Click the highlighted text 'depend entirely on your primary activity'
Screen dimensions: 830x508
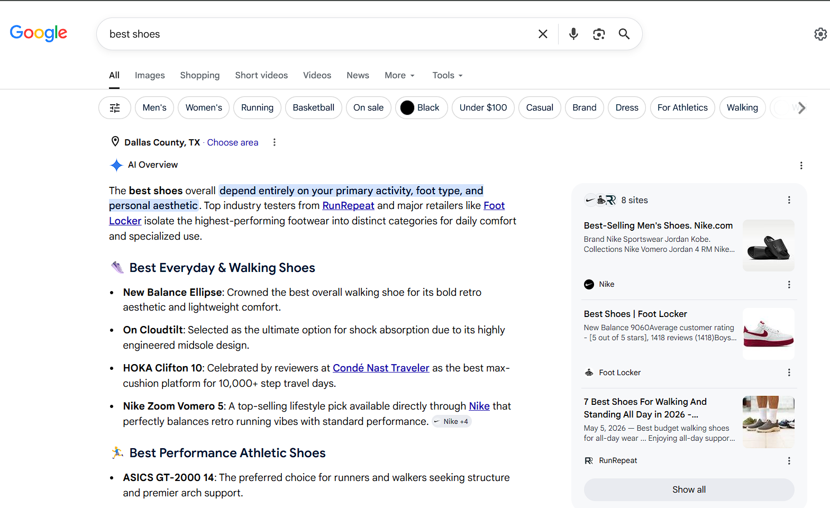tap(316, 190)
